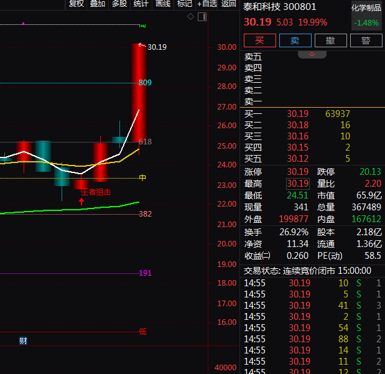Click the 最低 value 24.51
Viewport: 385px width, 374px height.
pyautogui.click(x=297, y=195)
